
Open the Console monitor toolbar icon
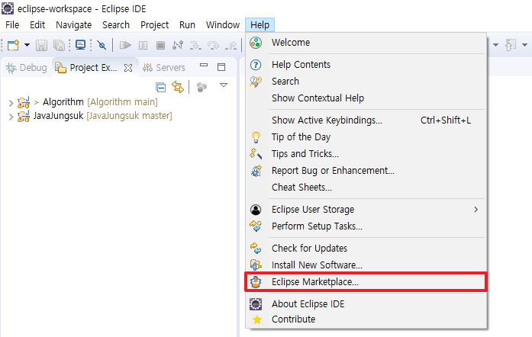point(80,45)
